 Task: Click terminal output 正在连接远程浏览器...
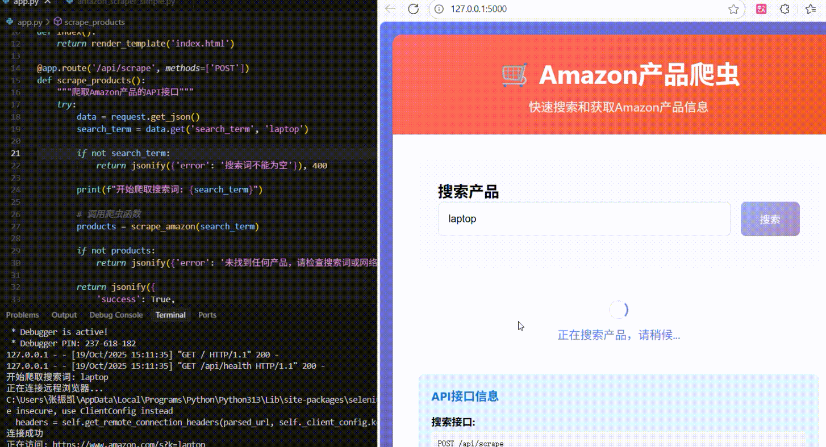55,389
